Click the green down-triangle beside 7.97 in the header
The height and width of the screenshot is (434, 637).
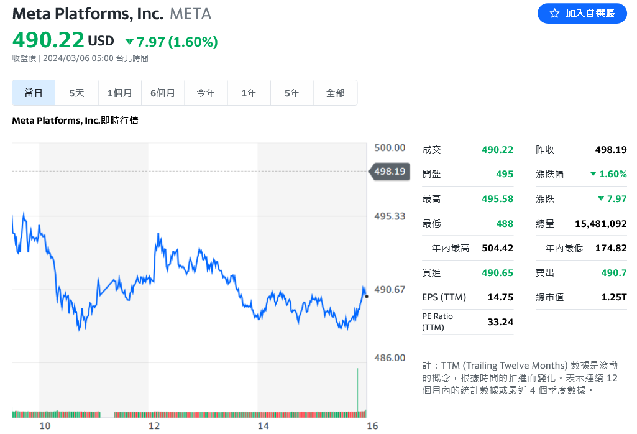tap(129, 42)
